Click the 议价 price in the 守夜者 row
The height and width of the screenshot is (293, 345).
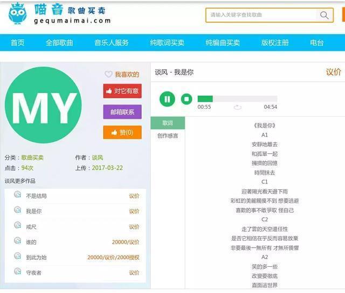[134, 273]
